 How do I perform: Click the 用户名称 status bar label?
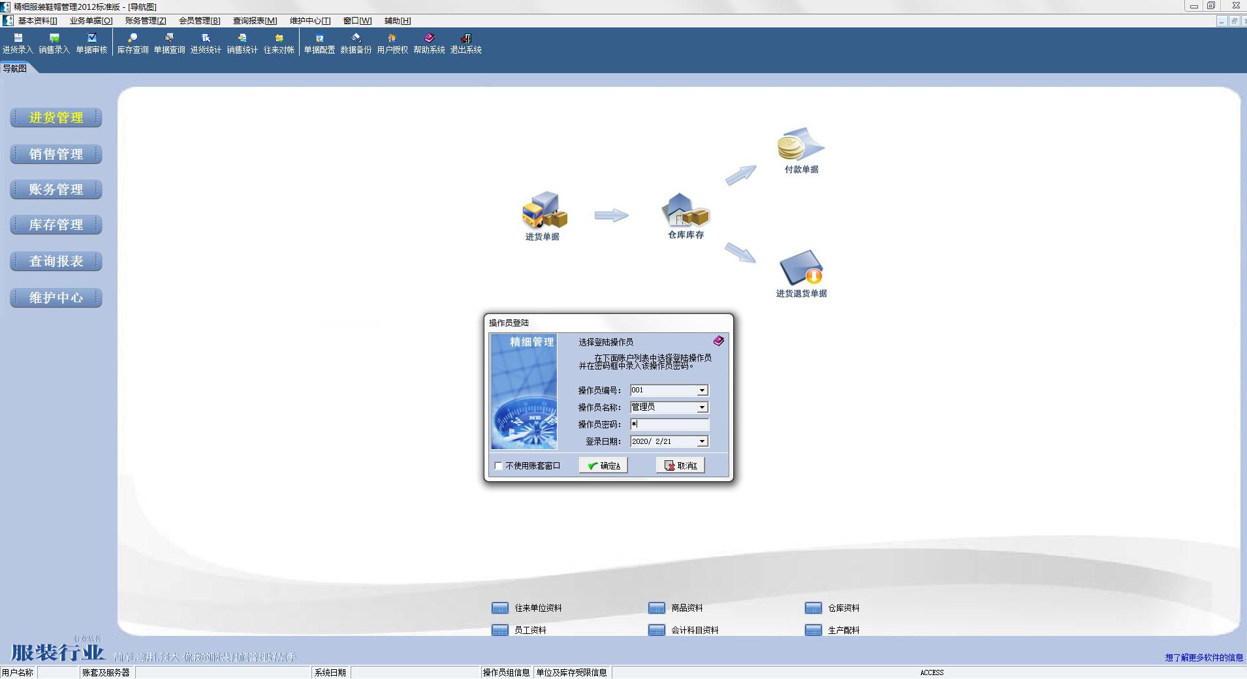click(x=18, y=672)
